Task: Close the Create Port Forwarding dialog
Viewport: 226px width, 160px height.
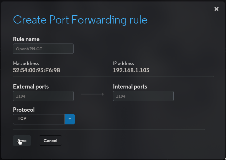Action: pyautogui.click(x=217, y=9)
